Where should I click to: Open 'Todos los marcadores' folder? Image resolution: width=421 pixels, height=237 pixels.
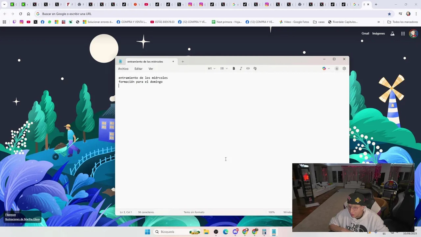click(403, 22)
